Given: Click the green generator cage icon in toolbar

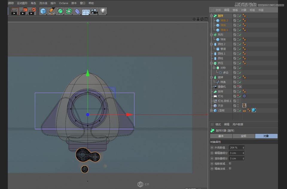Looking at the screenshot, I should (61, 11).
